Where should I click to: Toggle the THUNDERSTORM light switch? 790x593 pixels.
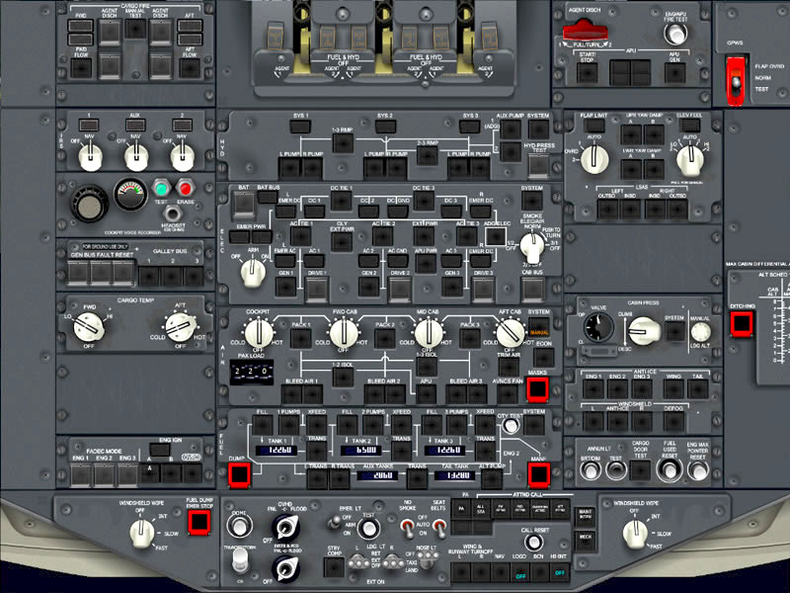[240, 559]
